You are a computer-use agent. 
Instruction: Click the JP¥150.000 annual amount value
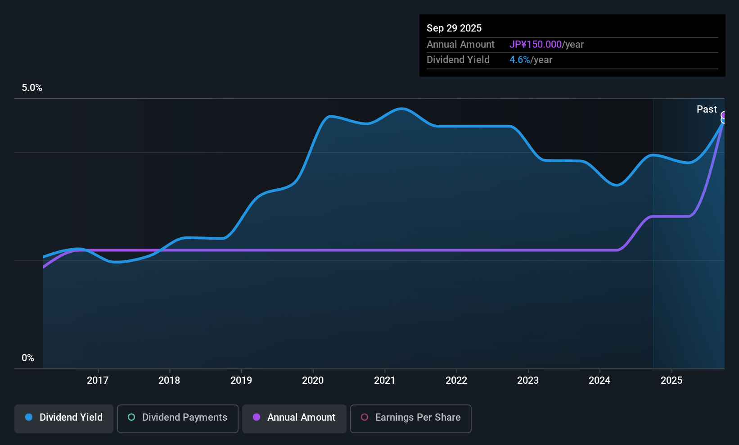536,44
